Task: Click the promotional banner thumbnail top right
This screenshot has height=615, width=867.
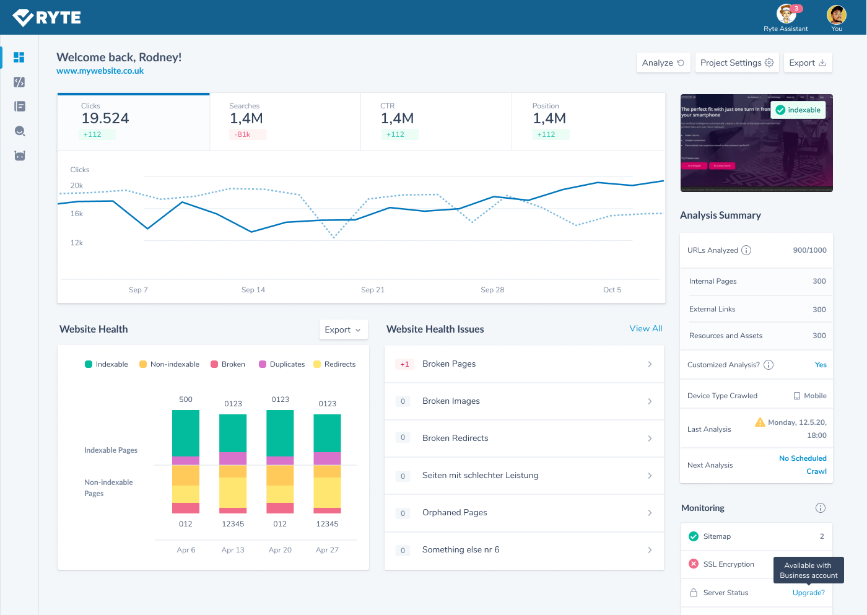Action: [757, 143]
